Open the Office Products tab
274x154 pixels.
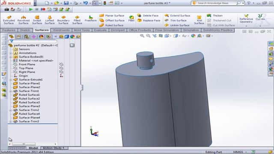coord(140,30)
